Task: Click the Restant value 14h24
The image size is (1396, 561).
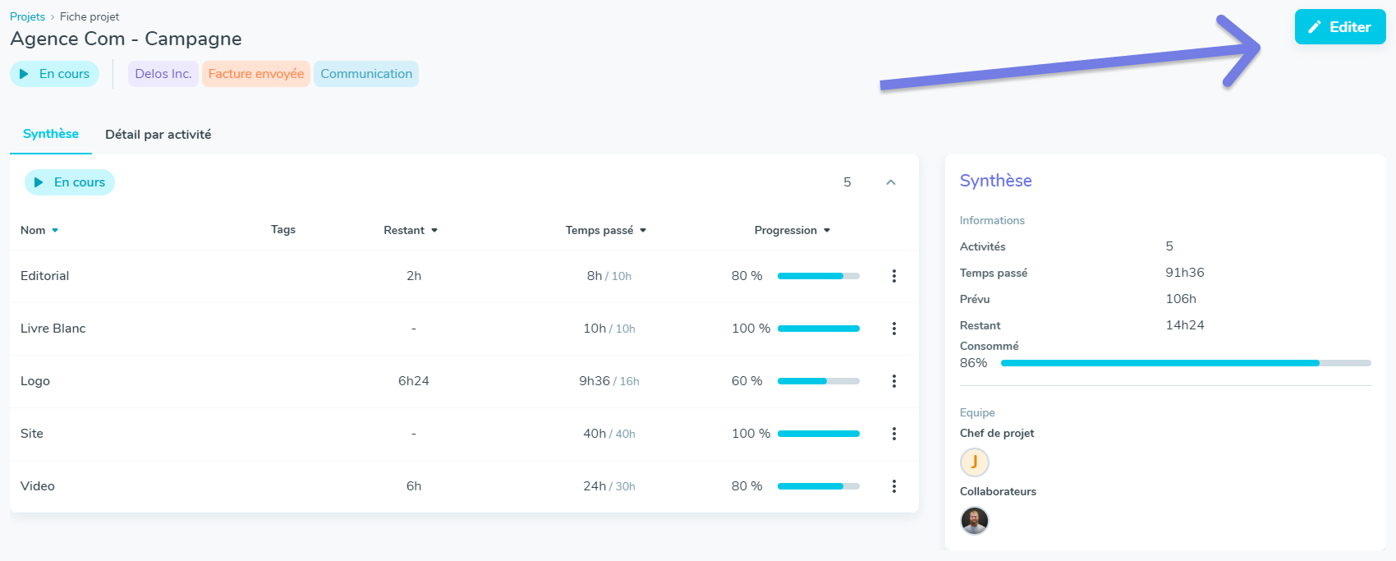Action: [x=1185, y=325]
